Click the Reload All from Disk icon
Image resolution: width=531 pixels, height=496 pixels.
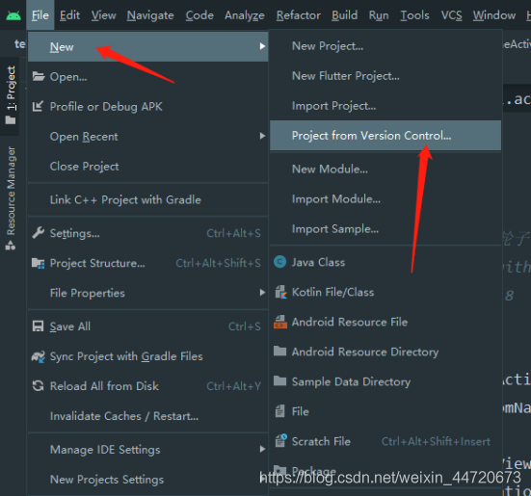point(38,385)
